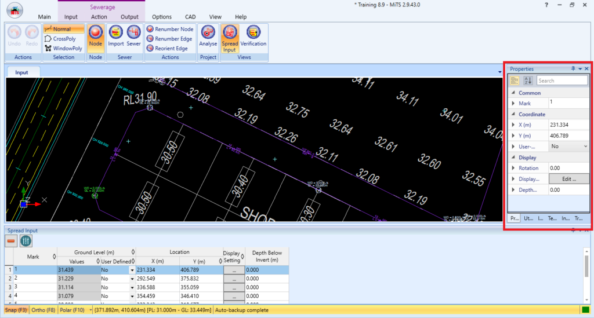Run Reorient Edge action

167,49
